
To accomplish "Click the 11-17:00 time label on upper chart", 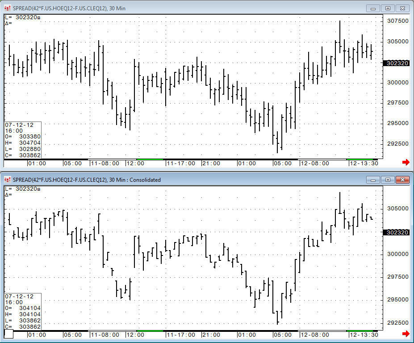I will 180,163.
